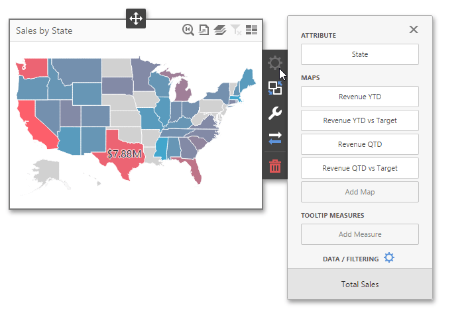Select Revenue QTD vs Target map
The width and height of the screenshot is (466, 309).
click(360, 168)
